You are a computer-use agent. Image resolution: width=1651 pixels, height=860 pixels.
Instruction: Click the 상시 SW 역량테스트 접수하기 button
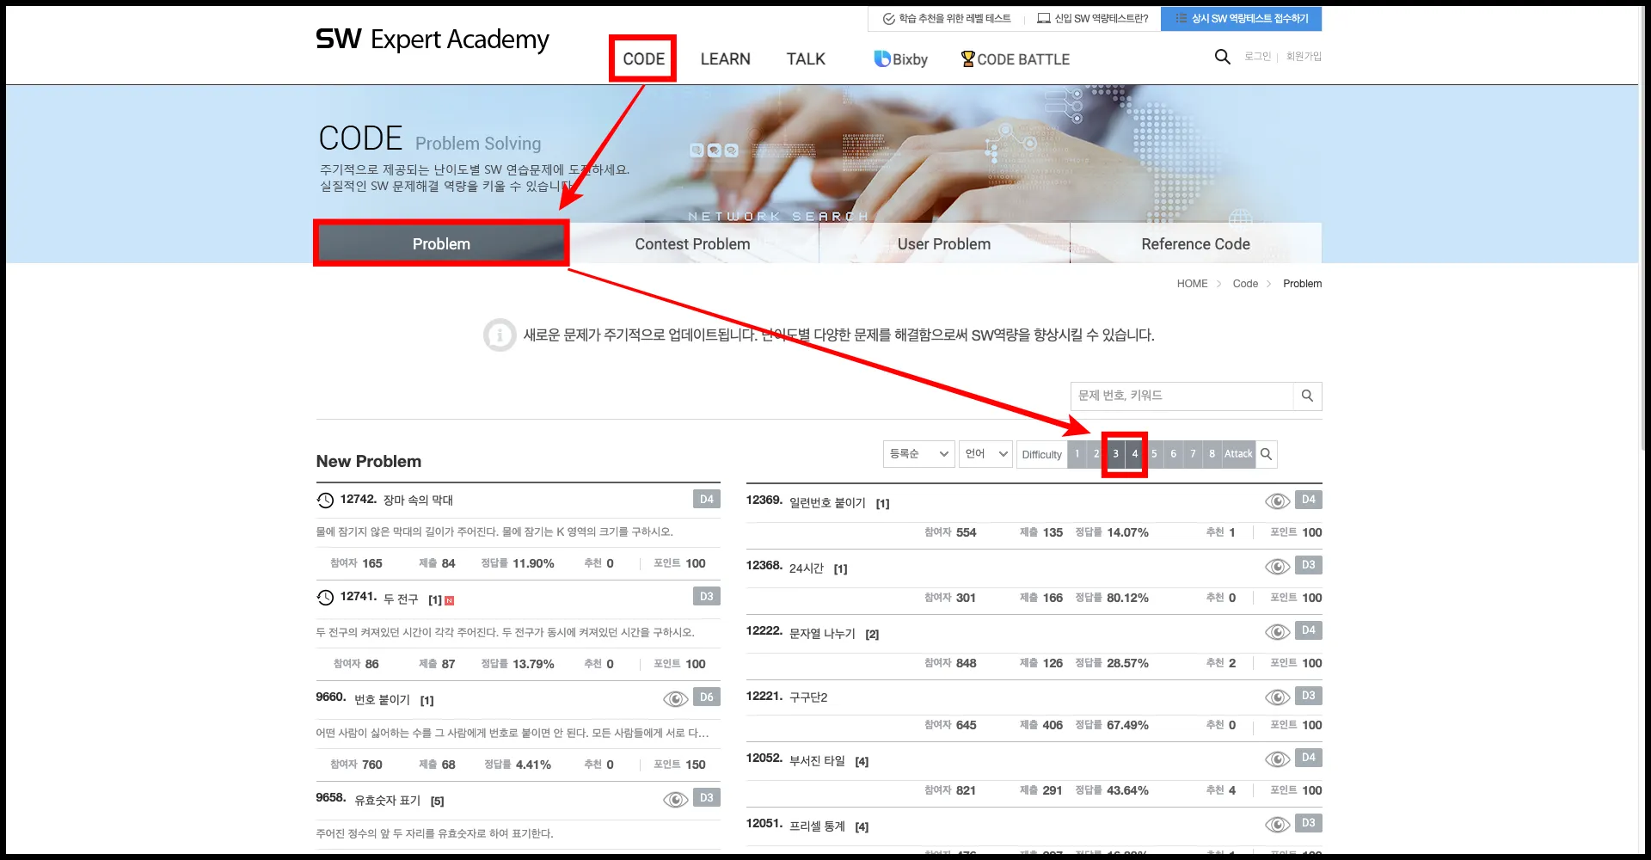click(x=1241, y=19)
